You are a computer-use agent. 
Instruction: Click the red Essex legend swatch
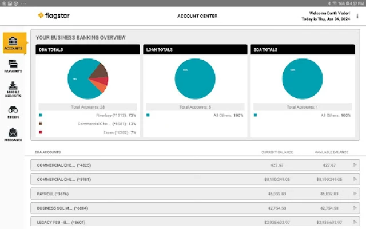[x=40, y=132]
